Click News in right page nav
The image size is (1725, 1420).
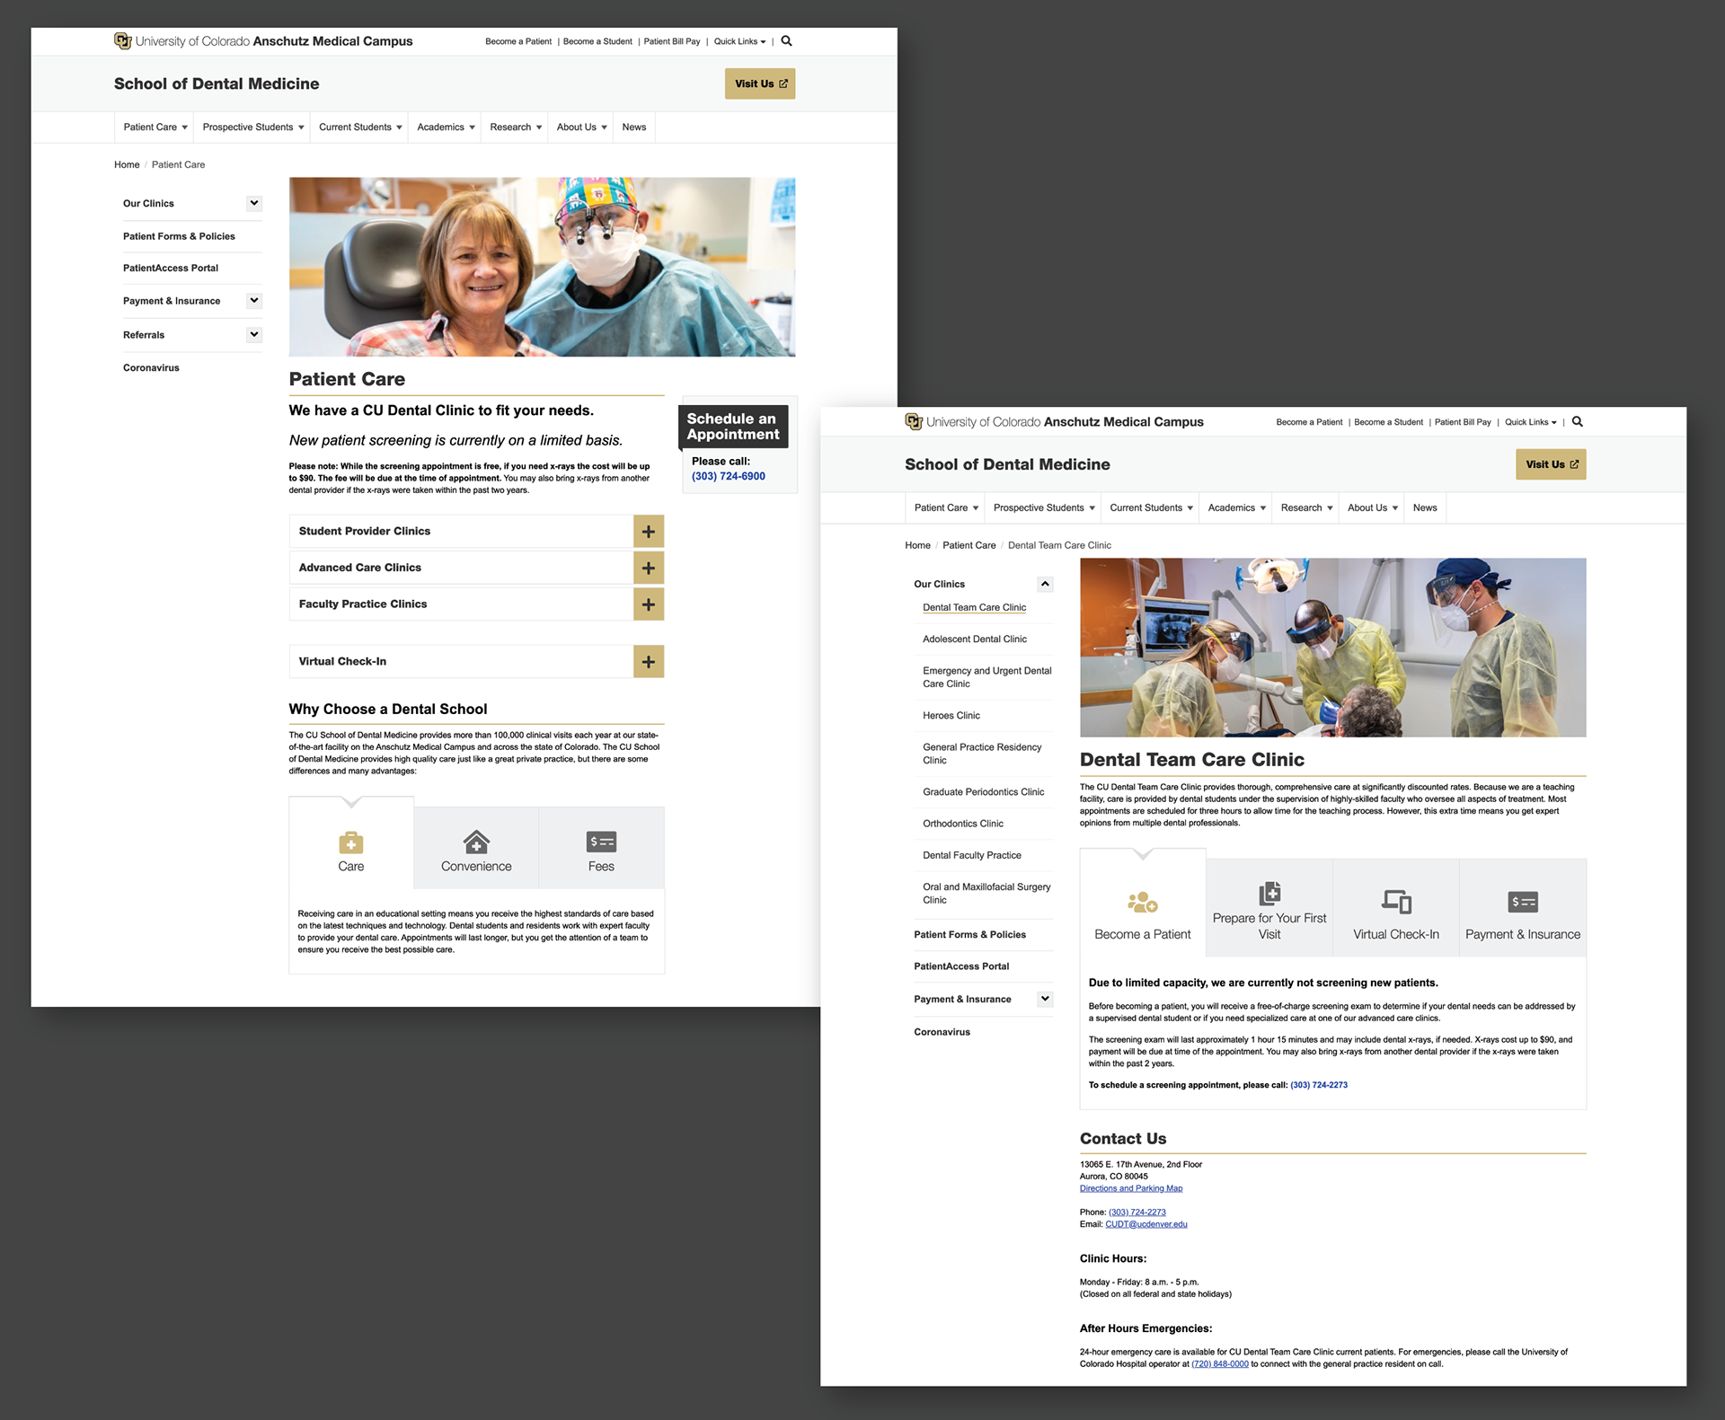click(1425, 508)
